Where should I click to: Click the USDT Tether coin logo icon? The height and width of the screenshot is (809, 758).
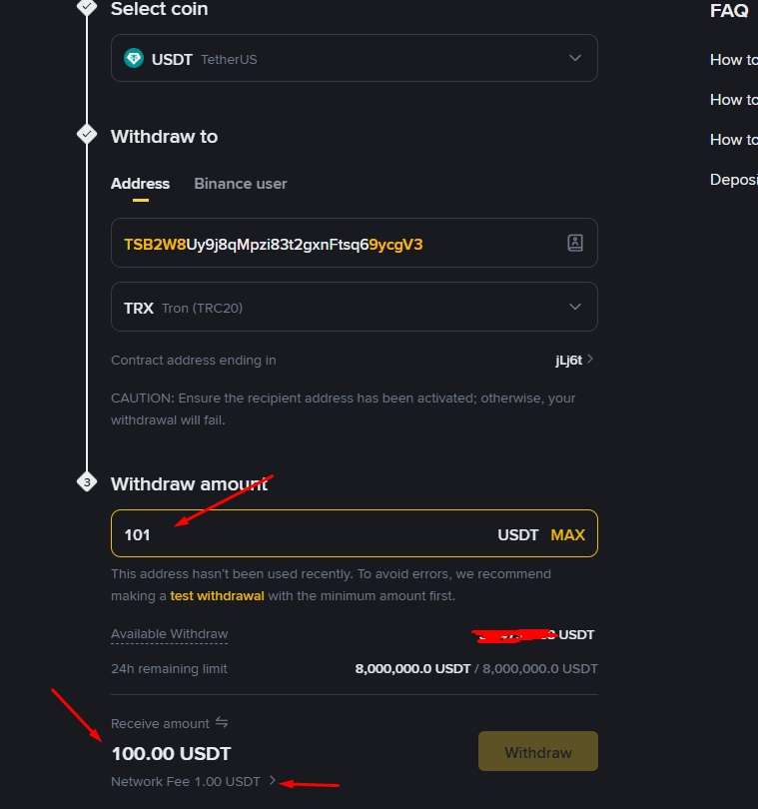[134, 58]
